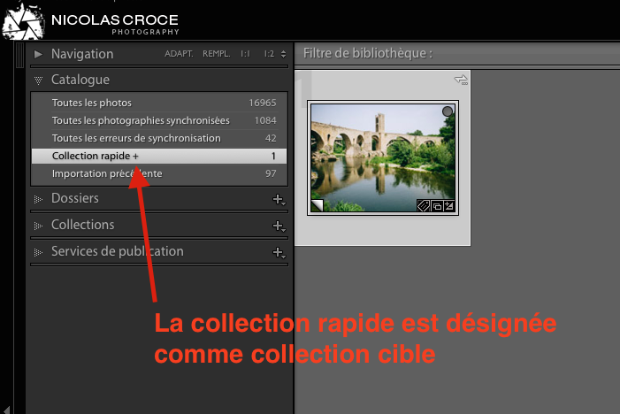Click the left panel hide arrow

pos(6,410)
